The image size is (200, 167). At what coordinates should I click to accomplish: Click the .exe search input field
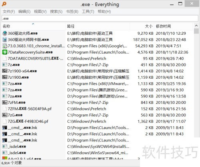tap(100, 18)
